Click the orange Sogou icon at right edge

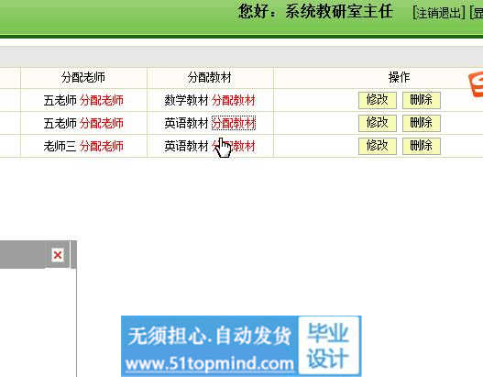tap(476, 84)
